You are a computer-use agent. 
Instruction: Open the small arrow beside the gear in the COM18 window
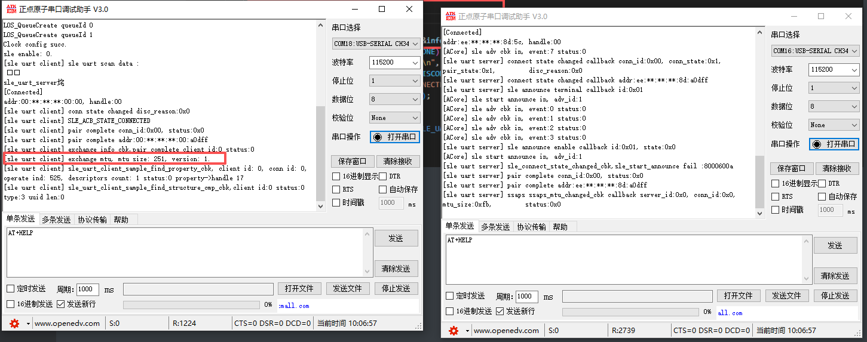pyautogui.click(x=27, y=323)
